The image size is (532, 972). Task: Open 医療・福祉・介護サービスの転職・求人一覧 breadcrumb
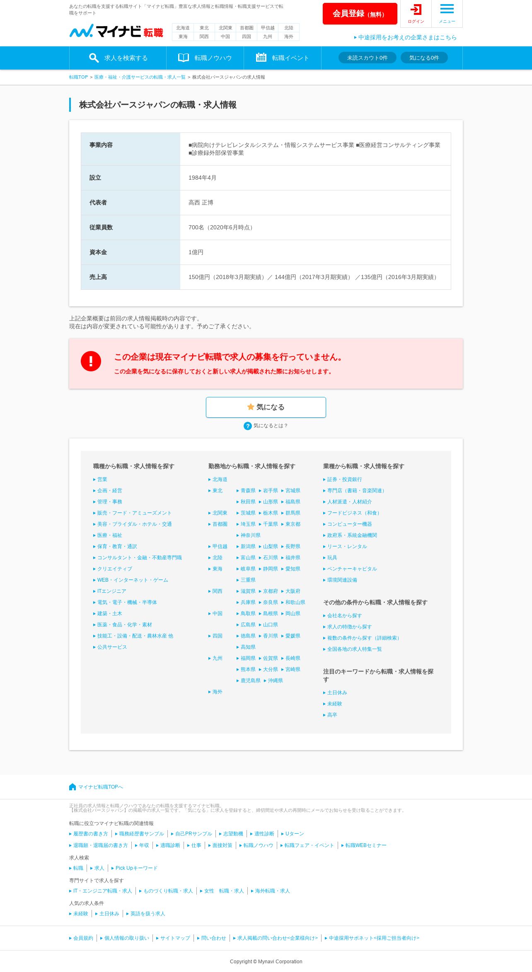click(140, 77)
